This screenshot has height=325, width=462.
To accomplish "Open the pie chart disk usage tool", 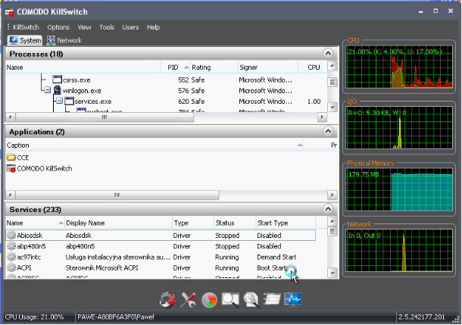I will [209, 300].
